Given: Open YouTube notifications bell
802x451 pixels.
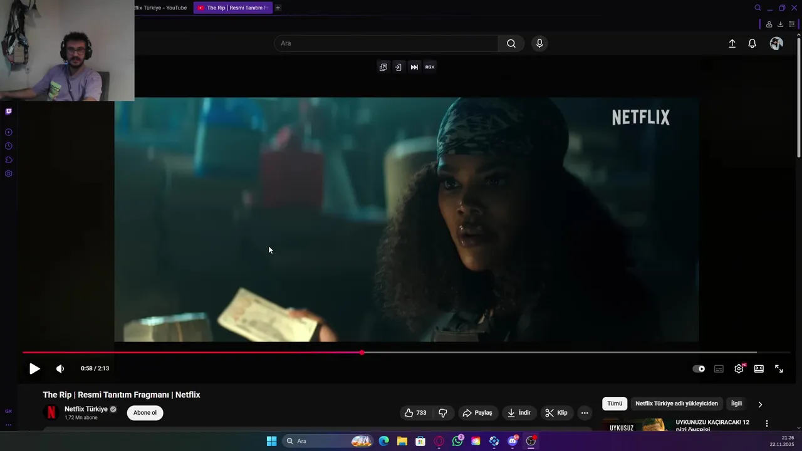Looking at the screenshot, I should click(x=753, y=43).
